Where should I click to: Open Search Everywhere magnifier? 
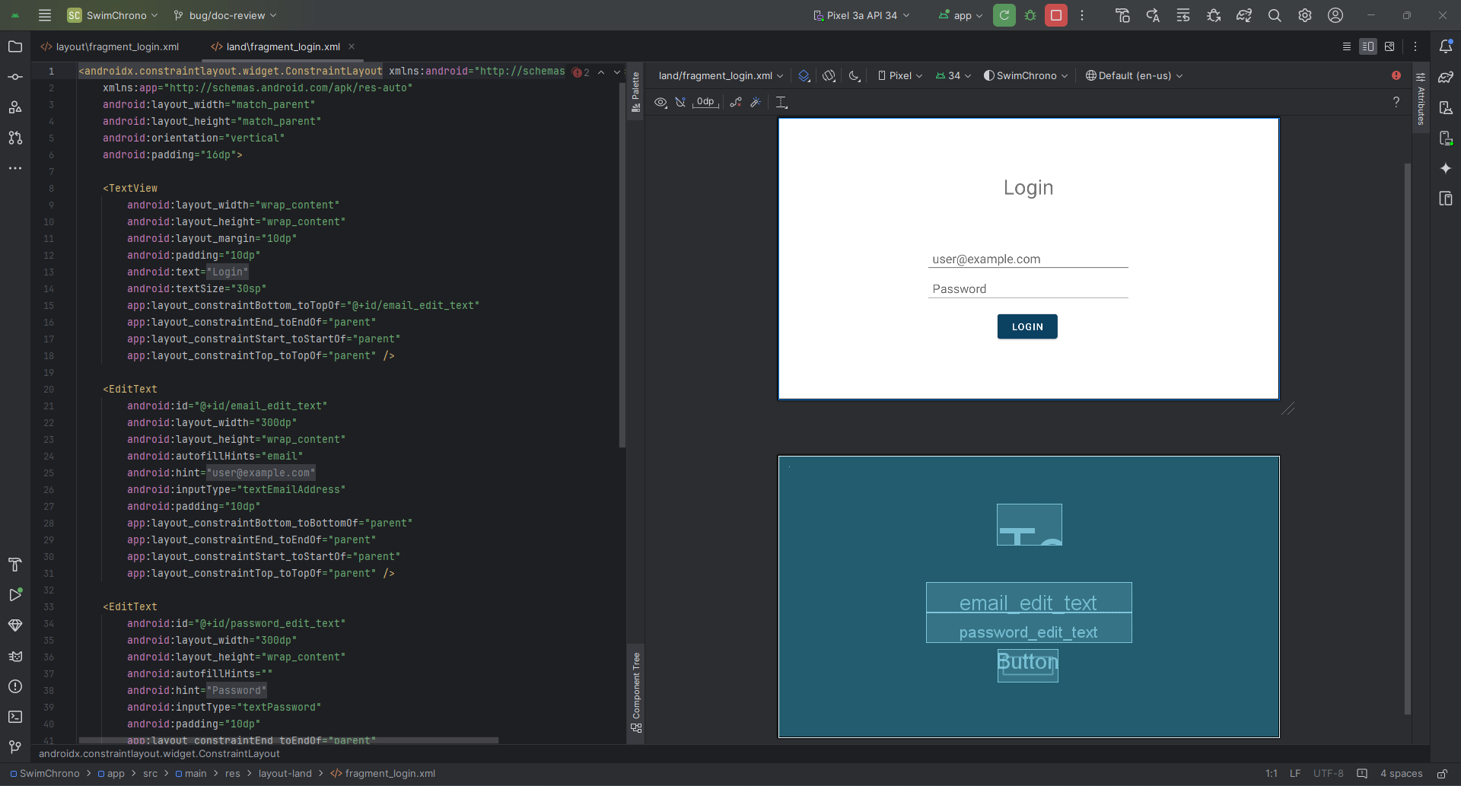[1275, 15]
